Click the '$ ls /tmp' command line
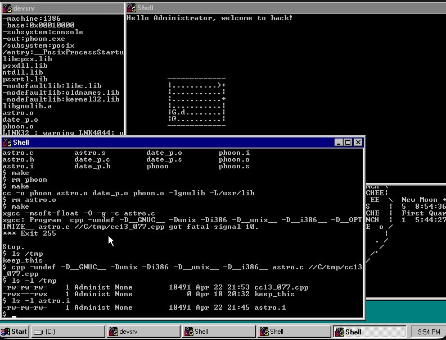Screen dimensions: 446x340 (22, 254)
